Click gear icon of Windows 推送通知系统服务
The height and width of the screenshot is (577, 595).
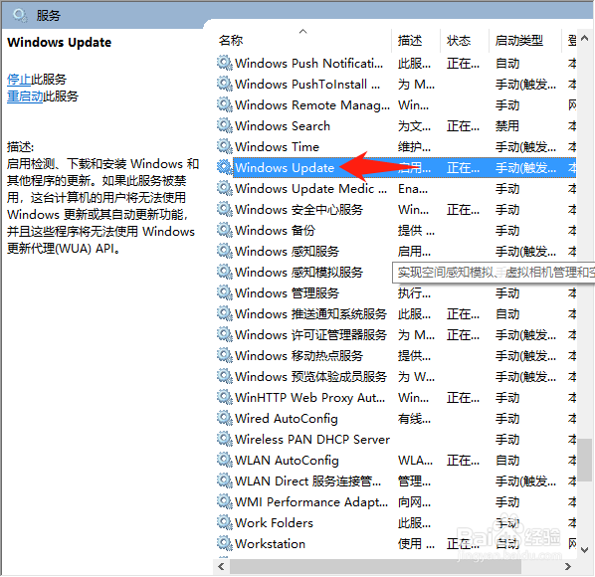click(x=224, y=313)
